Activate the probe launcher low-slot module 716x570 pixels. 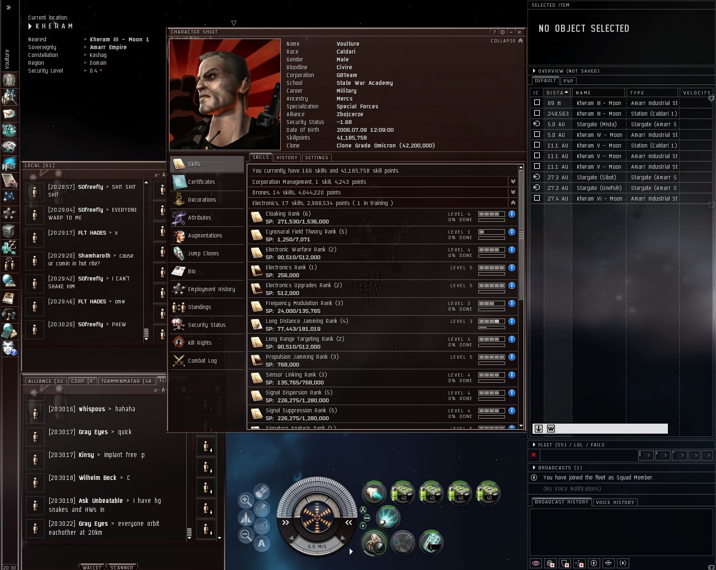(374, 542)
